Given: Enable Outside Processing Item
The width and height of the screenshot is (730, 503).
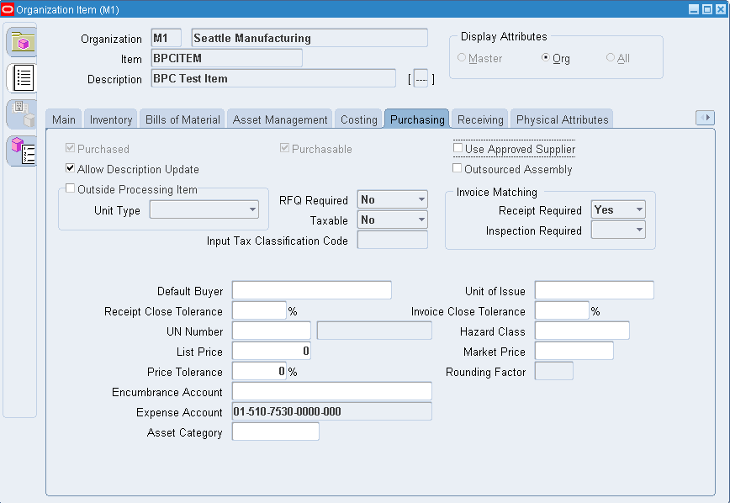Looking at the screenshot, I should point(70,187).
